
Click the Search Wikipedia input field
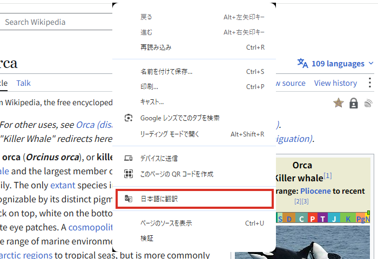[x=56, y=22]
